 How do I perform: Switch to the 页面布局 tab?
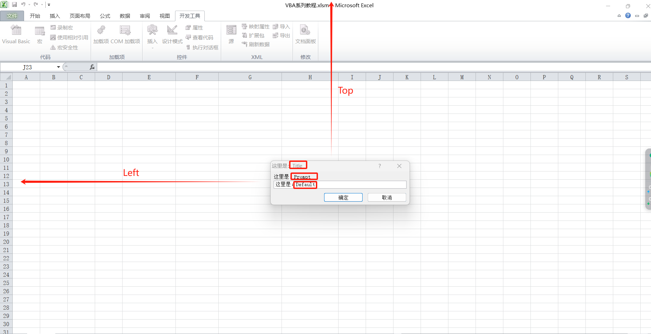pyautogui.click(x=80, y=16)
